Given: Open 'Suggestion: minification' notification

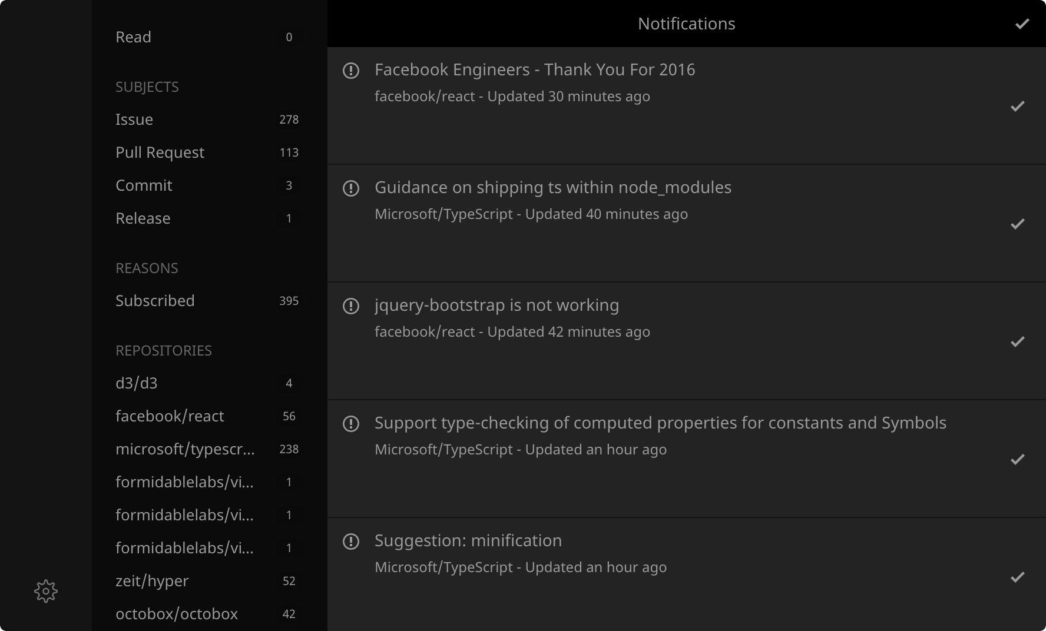Looking at the screenshot, I should coord(468,540).
